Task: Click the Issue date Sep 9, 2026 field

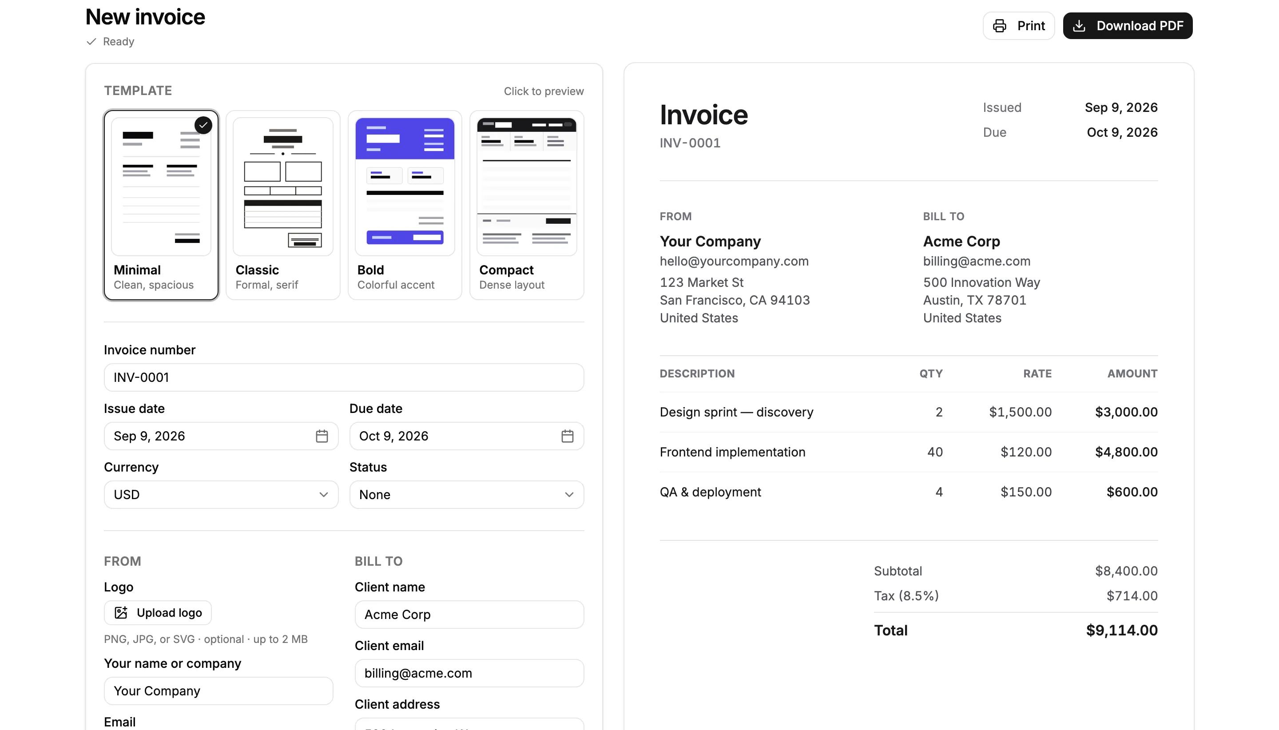Action: tap(221, 436)
